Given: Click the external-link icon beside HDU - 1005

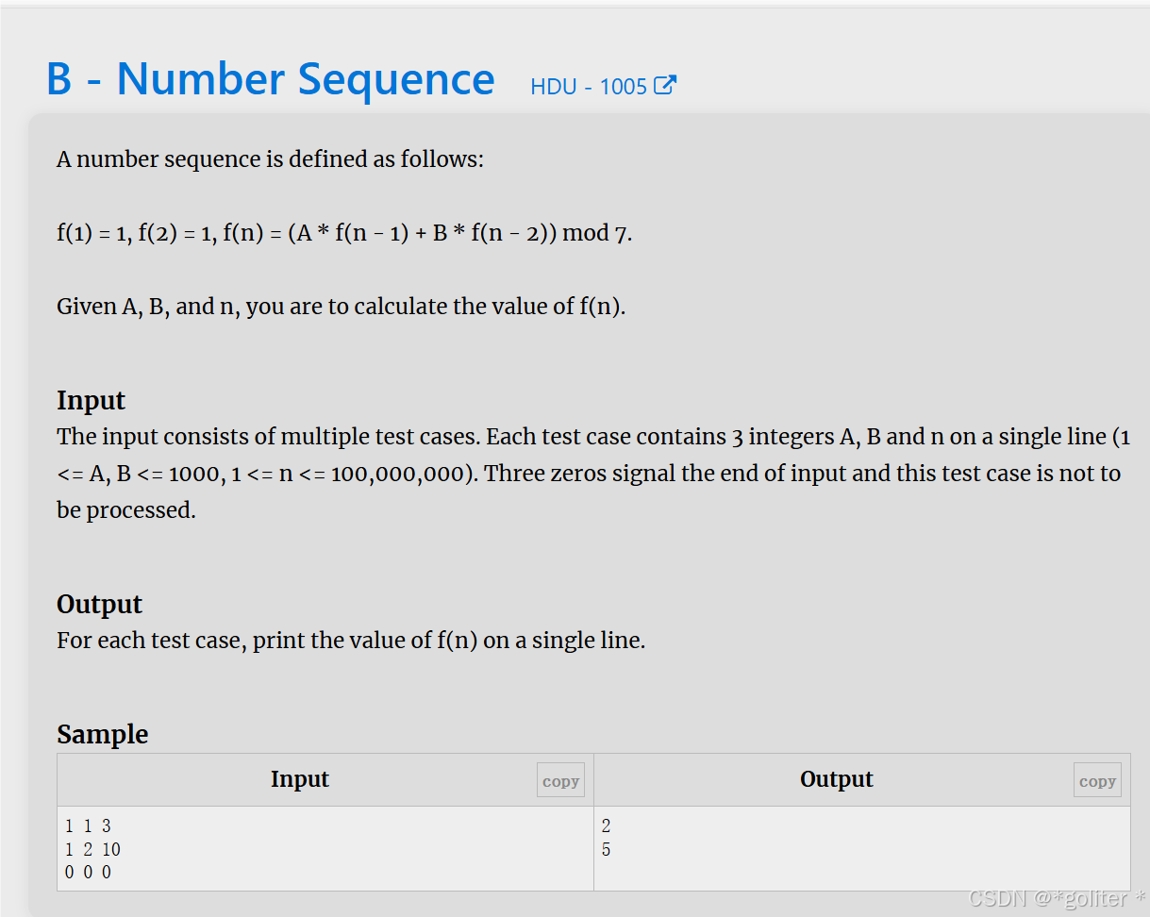Looking at the screenshot, I should tap(665, 86).
